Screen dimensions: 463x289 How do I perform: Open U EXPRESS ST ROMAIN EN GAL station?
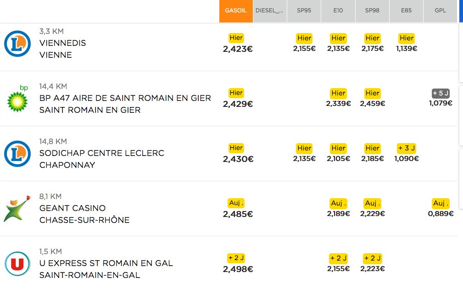click(x=106, y=269)
